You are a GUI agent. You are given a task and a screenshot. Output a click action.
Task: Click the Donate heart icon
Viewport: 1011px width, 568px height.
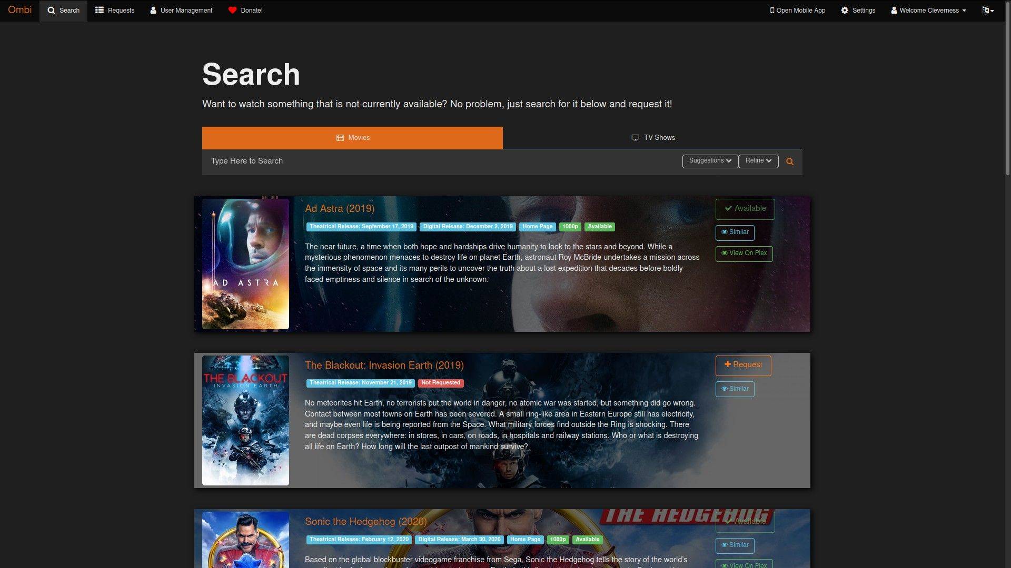tap(232, 11)
